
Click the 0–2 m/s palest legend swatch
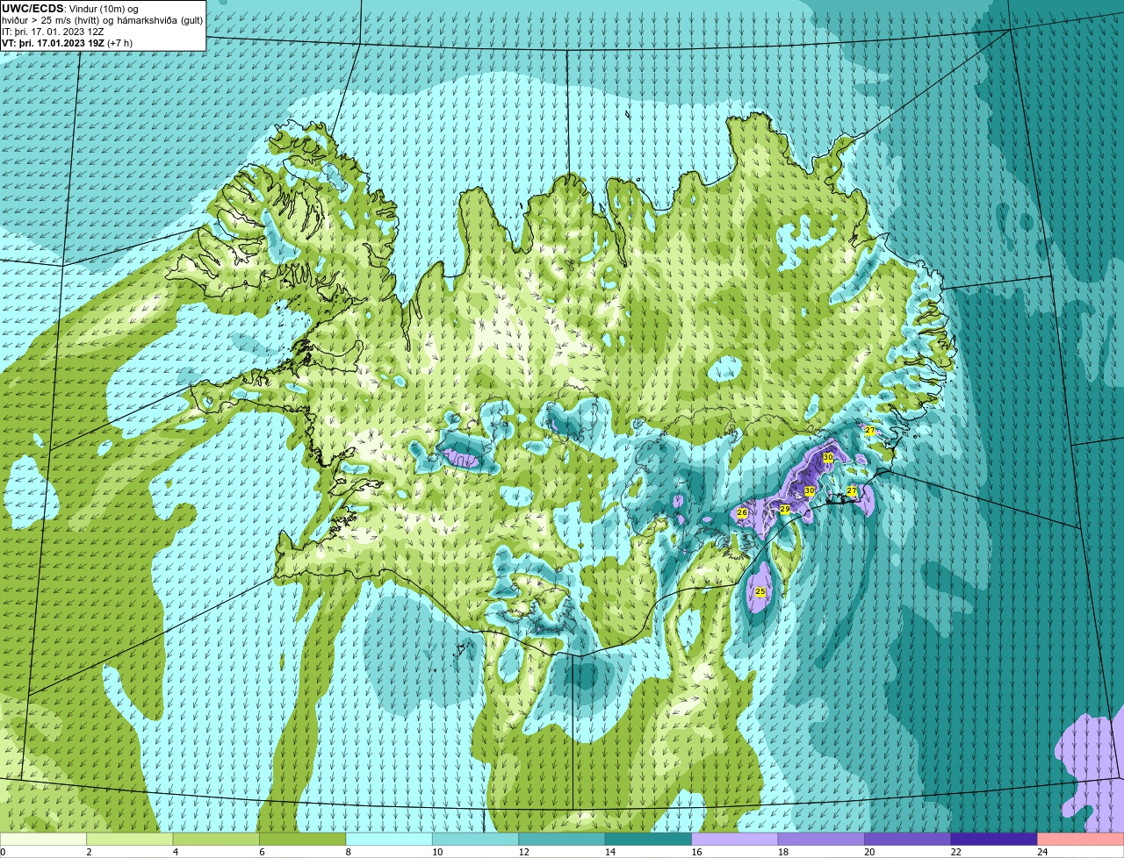tap(44, 839)
